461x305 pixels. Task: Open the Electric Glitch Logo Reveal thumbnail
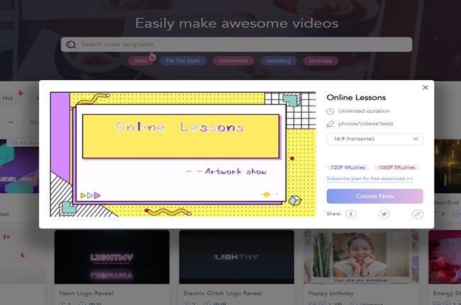(x=236, y=257)
